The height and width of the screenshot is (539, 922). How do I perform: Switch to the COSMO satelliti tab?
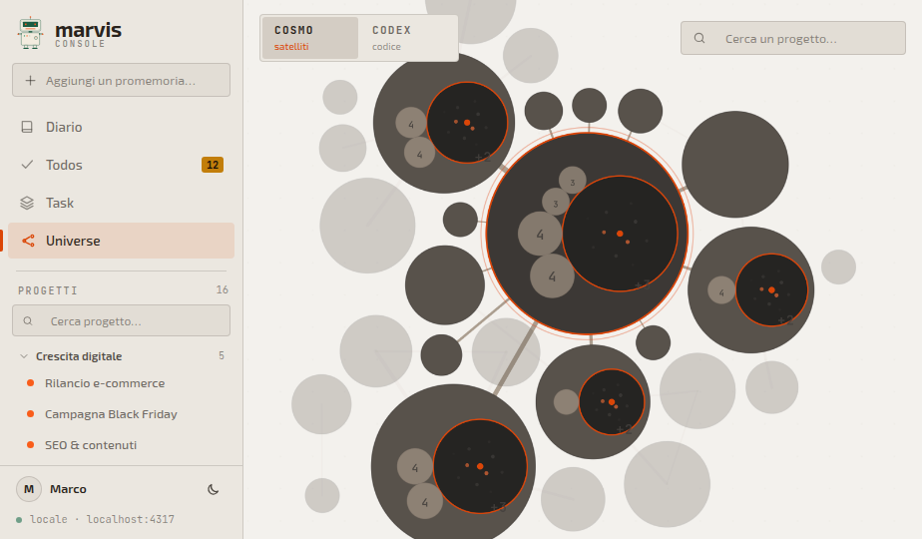310,38
